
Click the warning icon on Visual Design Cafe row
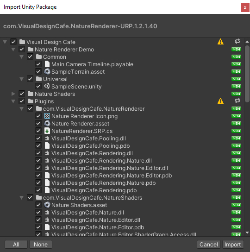pyautogui.click(x=220, y=42)
